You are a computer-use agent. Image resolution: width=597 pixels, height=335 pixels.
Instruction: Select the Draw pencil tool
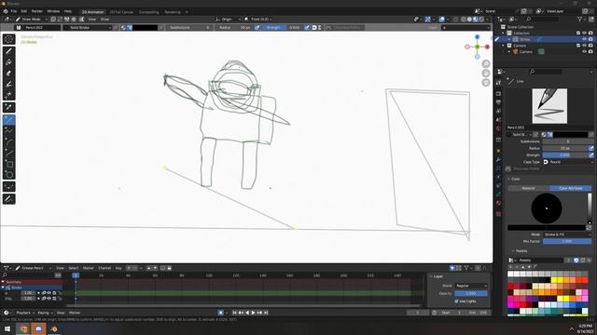(x=8, y=51)
